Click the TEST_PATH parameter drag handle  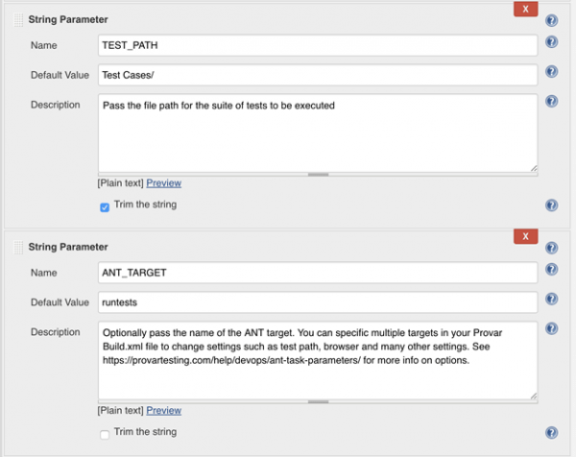tap(18, 20)
